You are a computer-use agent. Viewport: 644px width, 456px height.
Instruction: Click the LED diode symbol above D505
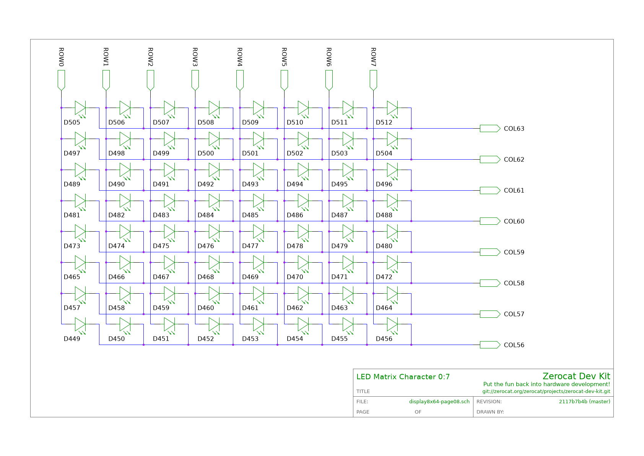click(80, 108)
